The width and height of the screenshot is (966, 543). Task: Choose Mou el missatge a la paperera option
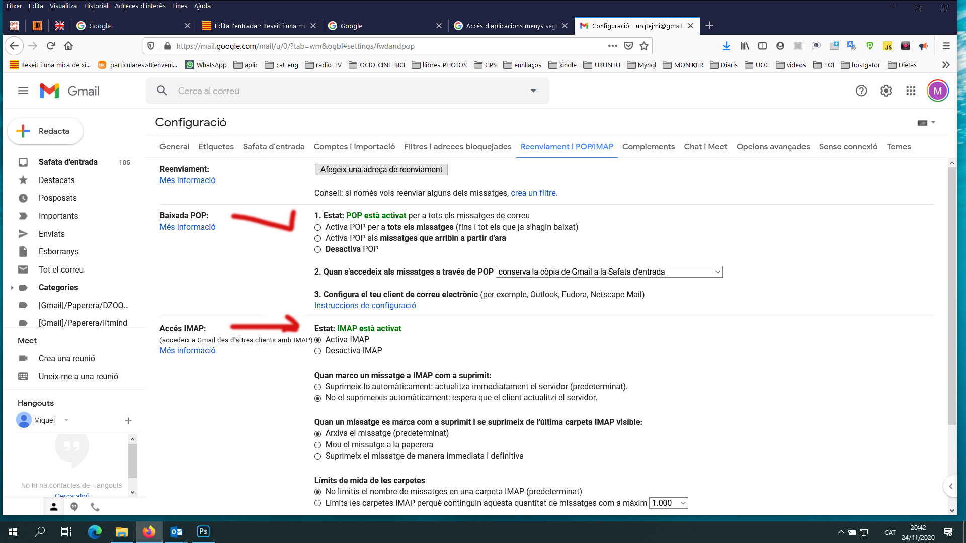[x=317, y=445]
